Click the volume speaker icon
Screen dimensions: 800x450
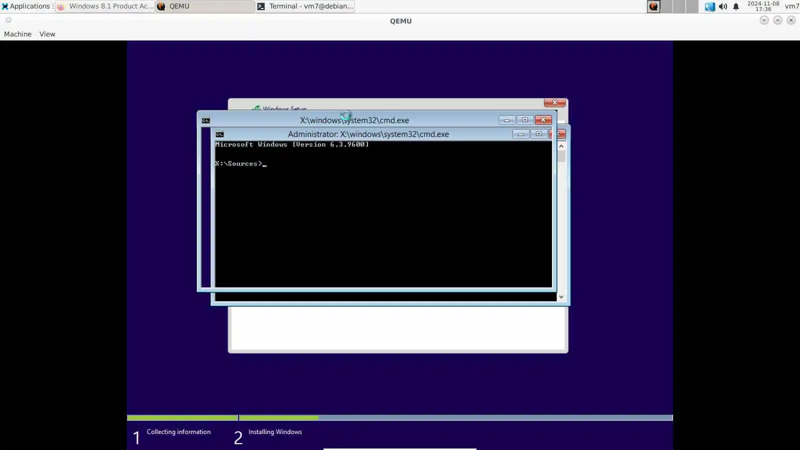click(723, 6)
